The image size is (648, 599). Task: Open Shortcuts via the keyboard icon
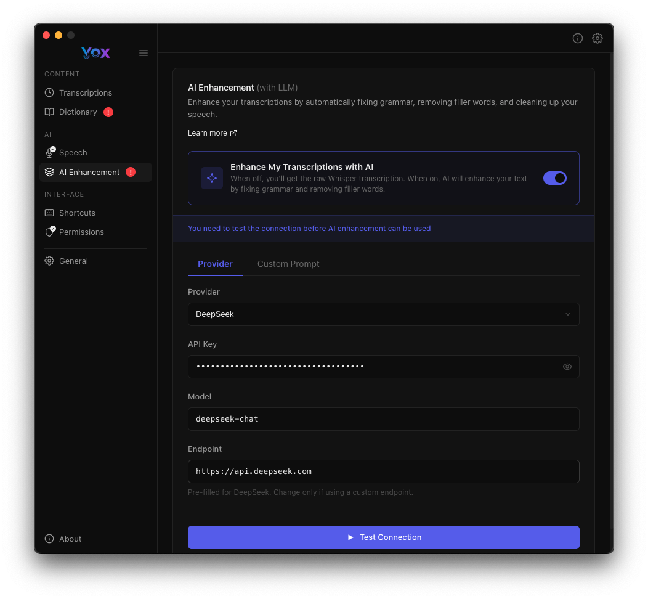tap(49, 213)
